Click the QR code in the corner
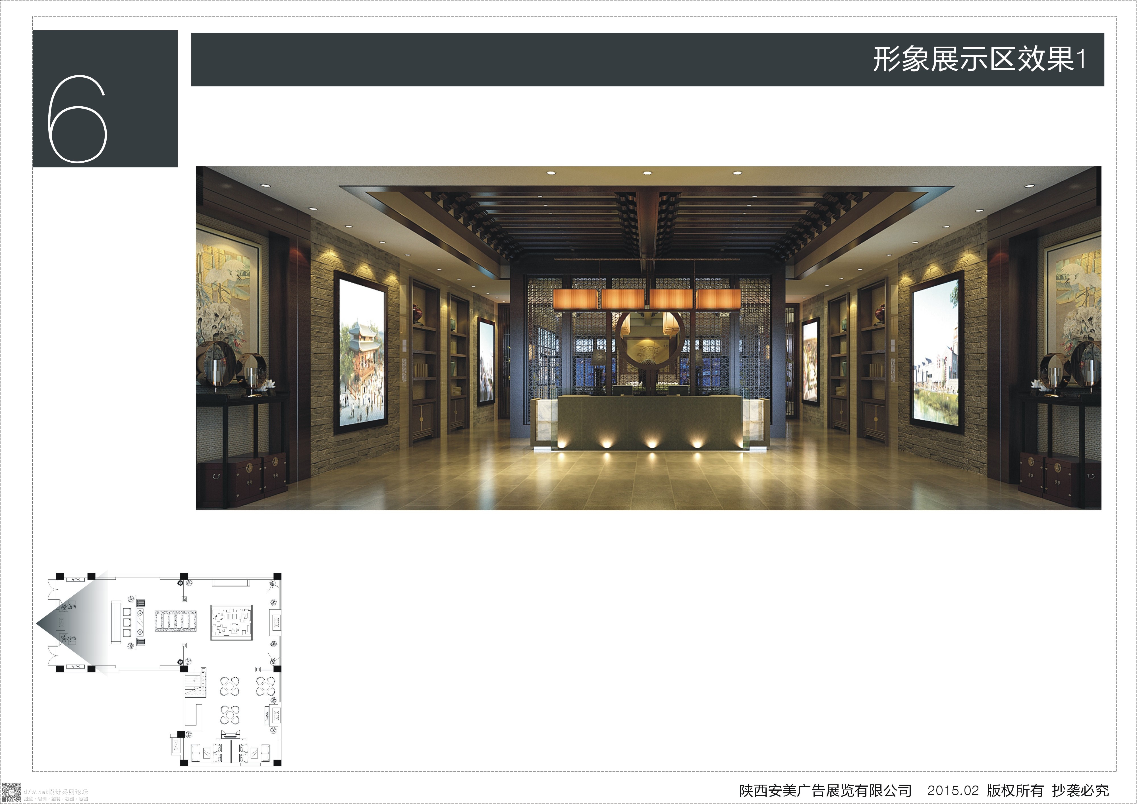The width and height of the screenshot is (1137, 804). pyautogui.click(x=11, y=793)
